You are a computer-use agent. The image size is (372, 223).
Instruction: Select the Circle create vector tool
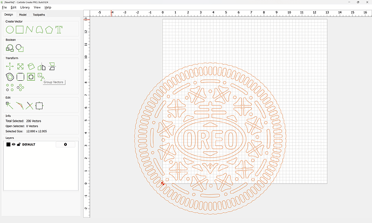[10, 30]
